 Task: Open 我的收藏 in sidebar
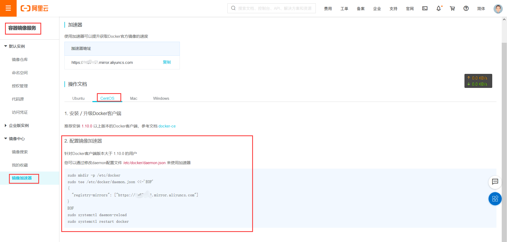pos(20,165)
